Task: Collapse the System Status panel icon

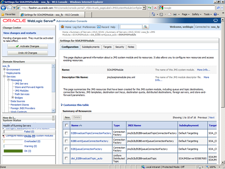Action: 53,118
